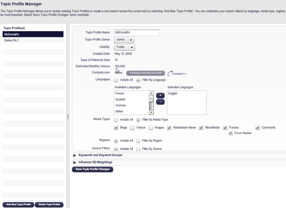
Task: Uncheck the MicroMedia checkbox
Action: pyautogui.click(x=201, y=128)
